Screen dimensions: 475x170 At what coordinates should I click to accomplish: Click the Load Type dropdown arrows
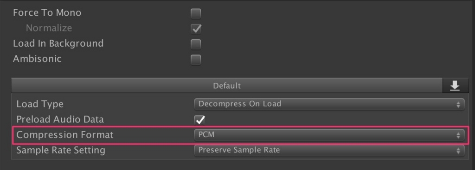(x=458, y=104)
